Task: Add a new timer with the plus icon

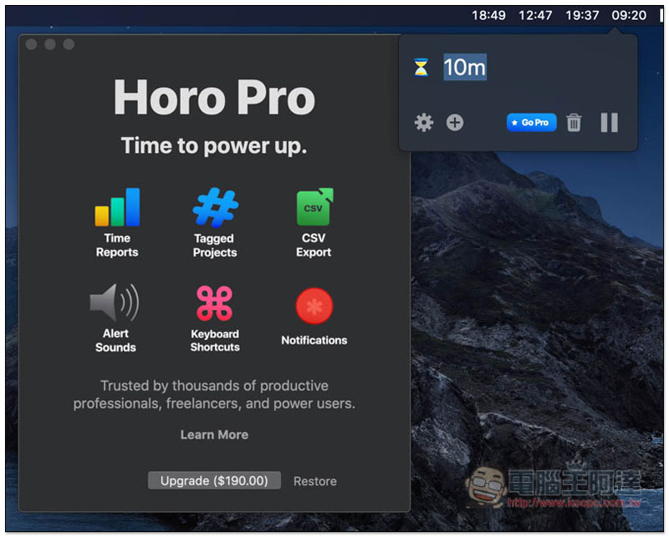Action: pyautogui.click(x=454, y=122)
